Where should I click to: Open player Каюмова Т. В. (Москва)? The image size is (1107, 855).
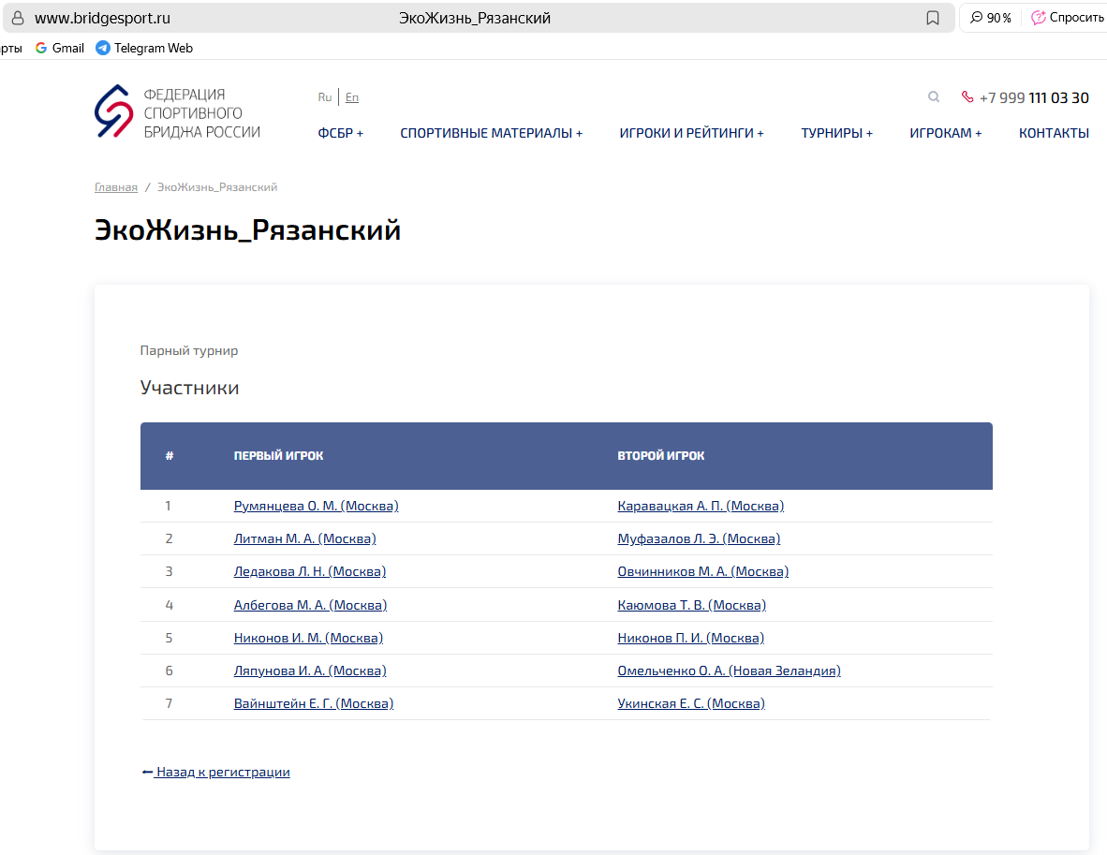(x=692, y=605)
